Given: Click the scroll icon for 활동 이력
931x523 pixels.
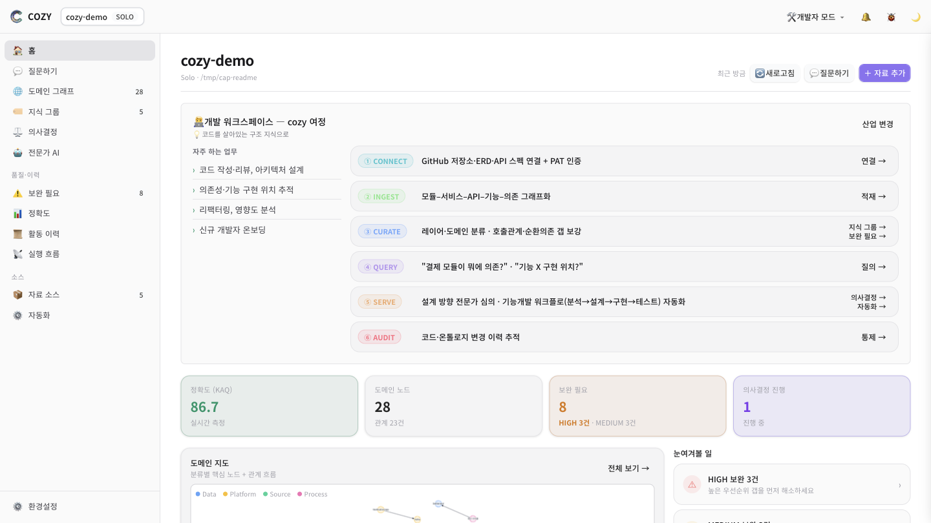Looking at the screenshot, I should (x=17, y=234).
